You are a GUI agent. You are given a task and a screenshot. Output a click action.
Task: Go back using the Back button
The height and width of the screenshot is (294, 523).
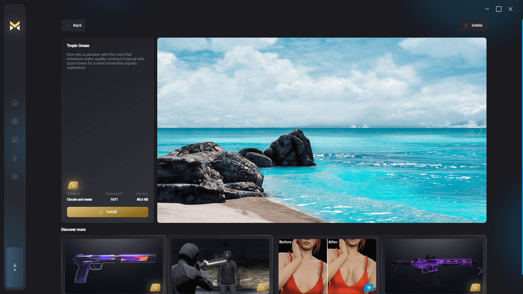pyautogui.click(x=73, y=25)
